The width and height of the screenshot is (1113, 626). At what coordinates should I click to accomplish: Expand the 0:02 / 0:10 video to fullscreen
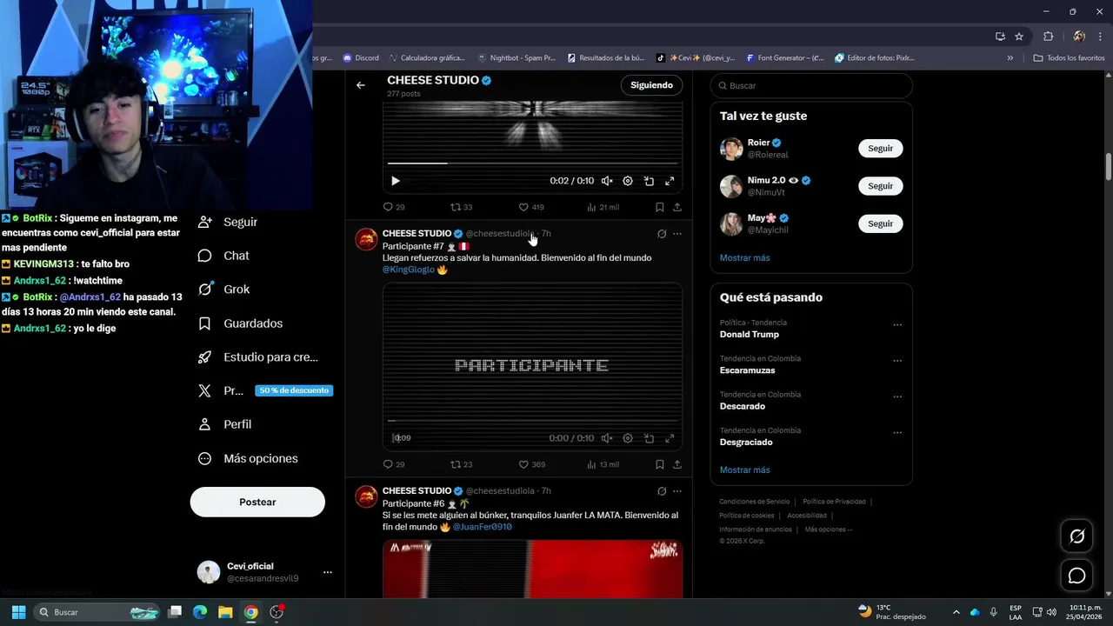click(x=670, y=181)
